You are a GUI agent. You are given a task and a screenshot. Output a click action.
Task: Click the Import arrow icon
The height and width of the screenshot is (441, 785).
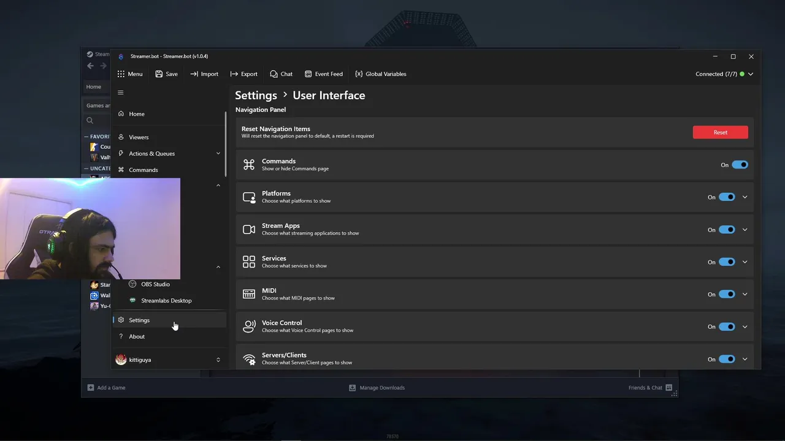[194, 74]
